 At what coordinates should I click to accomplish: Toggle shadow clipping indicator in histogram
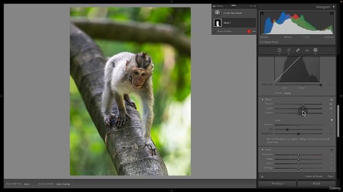pos(262,13)
